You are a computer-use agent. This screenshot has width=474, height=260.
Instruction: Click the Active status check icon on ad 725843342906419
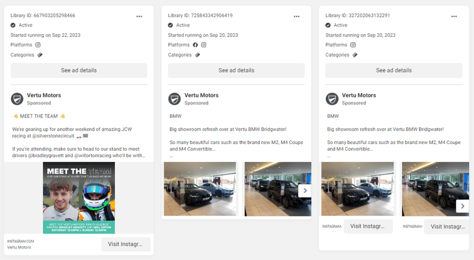coord(171,25)
